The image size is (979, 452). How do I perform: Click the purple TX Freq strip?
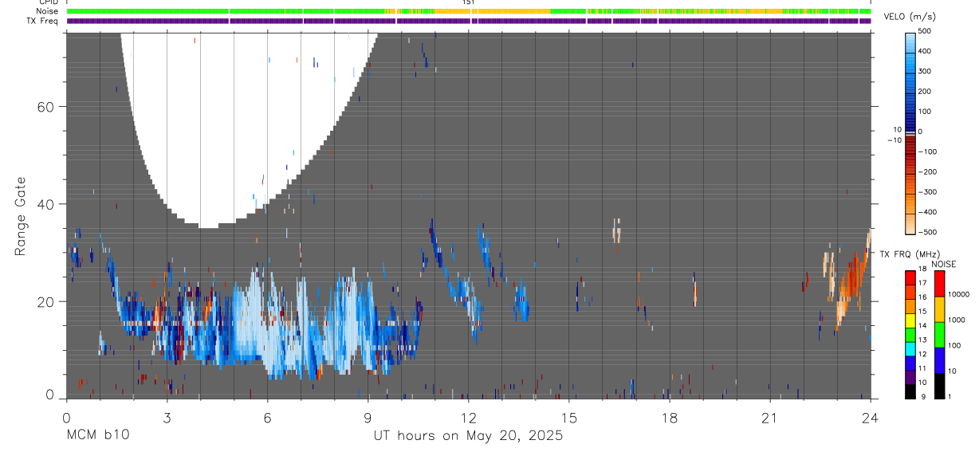click(468, 21)
